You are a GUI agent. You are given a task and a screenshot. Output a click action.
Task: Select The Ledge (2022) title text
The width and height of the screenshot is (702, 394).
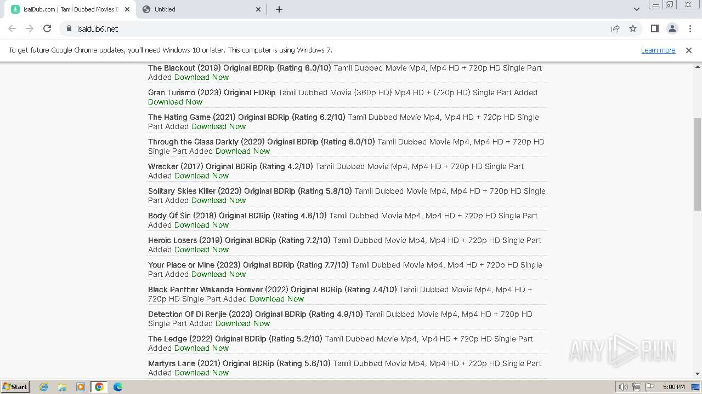(x=235, y=339)
